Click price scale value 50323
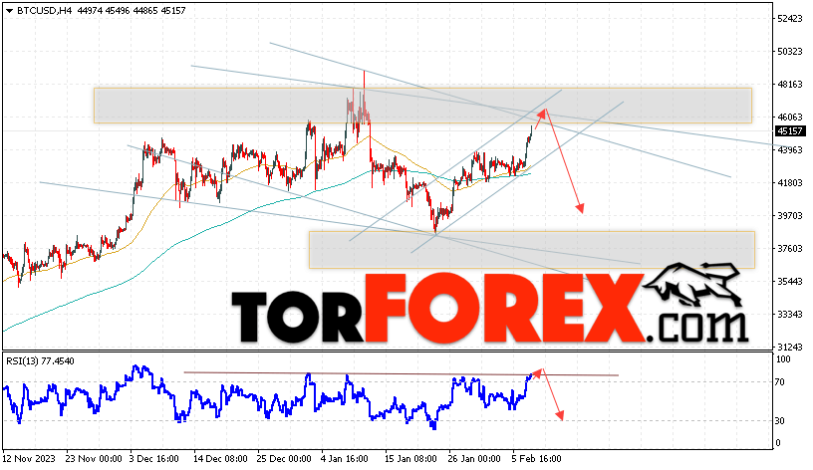813x470 pixels. point(790,52)
